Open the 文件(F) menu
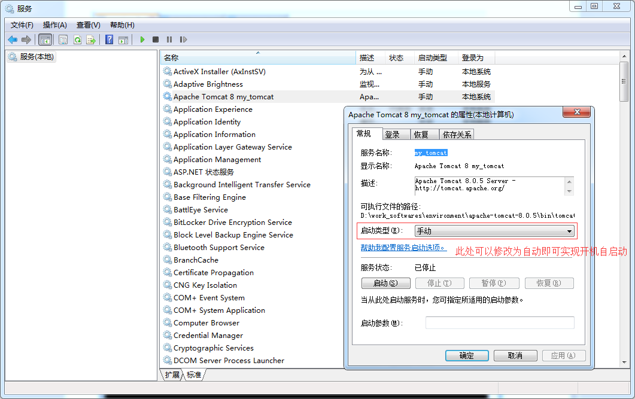The width and height of the screenshot is (635, 399). click(22, 25)
